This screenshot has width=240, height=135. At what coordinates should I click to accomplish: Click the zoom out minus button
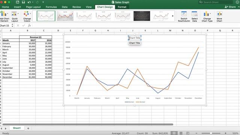point(196,133)
